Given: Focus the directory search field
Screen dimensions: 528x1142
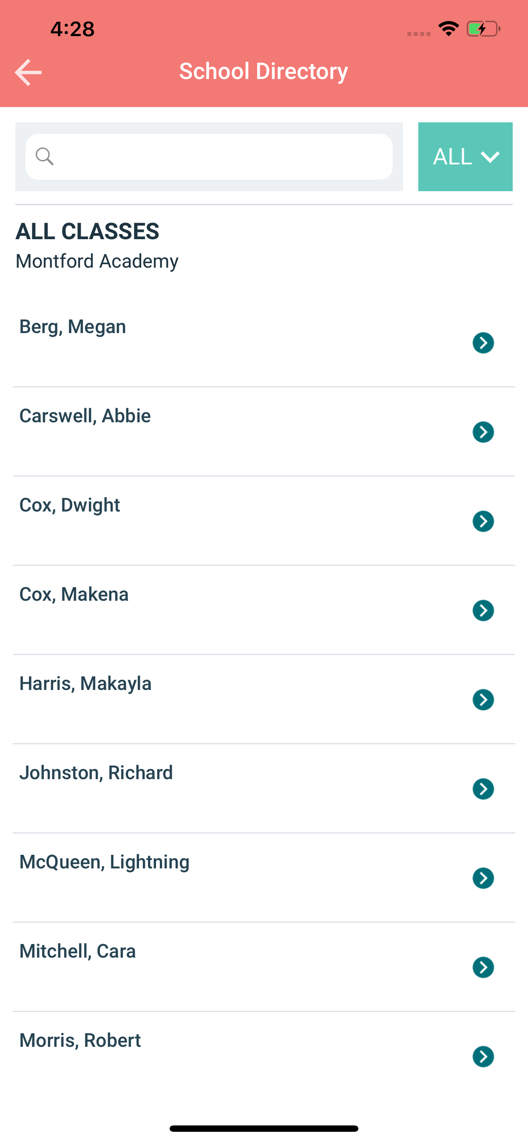Looking at the screenshot, I should click(x=209, y=156).
